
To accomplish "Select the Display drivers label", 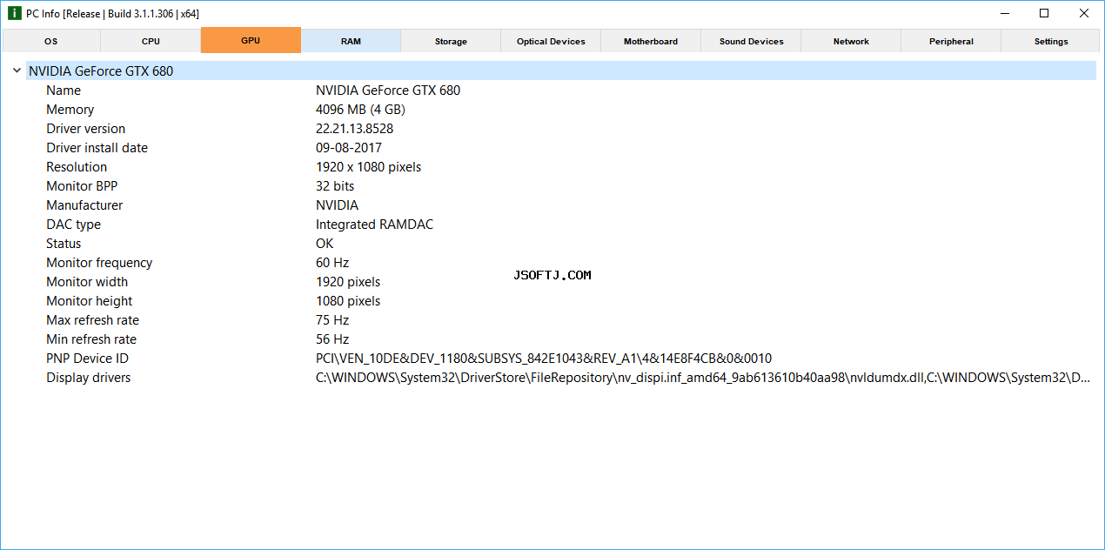I will tap(89, 378).
